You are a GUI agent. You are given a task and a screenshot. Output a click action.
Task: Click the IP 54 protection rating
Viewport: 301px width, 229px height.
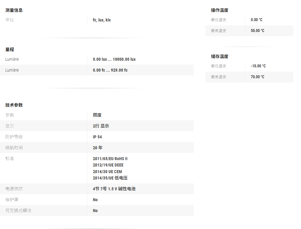pyautogui.click(x=97, y=137)
